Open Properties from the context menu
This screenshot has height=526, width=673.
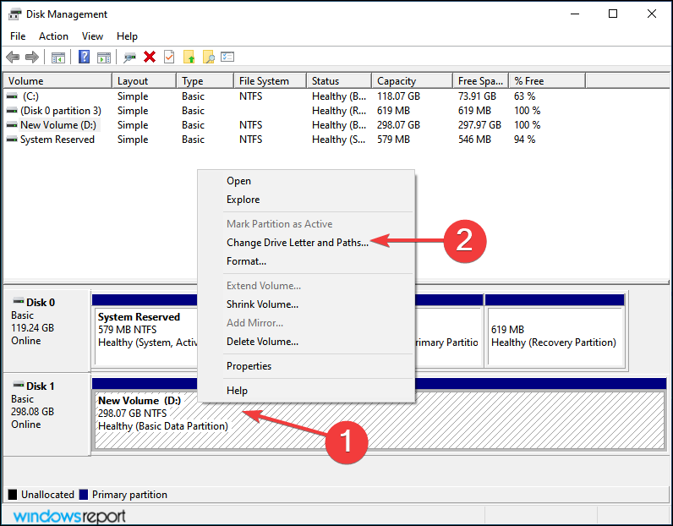pos(249,366)
